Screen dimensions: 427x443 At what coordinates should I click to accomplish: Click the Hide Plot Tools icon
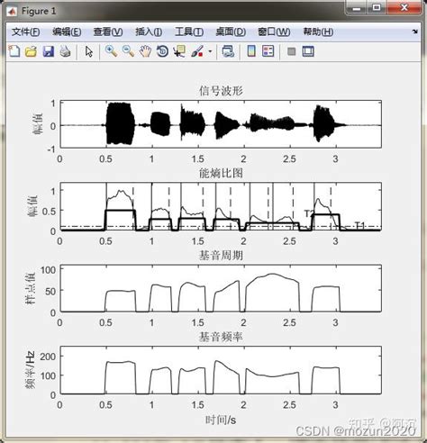[291, 51]
